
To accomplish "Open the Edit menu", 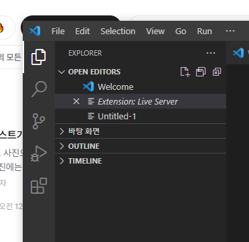I will tap(82, 31).
